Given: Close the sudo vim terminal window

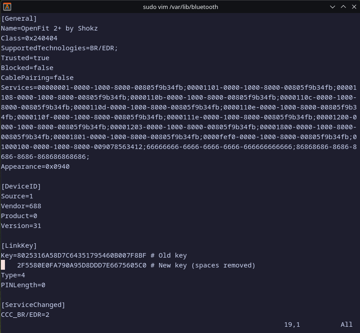Looking at the screenshot, I should click(x=354, y=7).
